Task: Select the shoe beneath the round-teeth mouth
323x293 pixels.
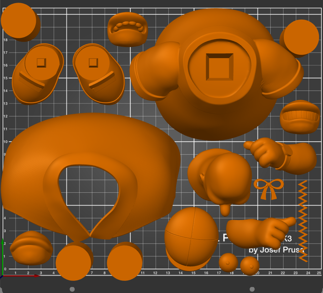Action: (x=99, y=74)
